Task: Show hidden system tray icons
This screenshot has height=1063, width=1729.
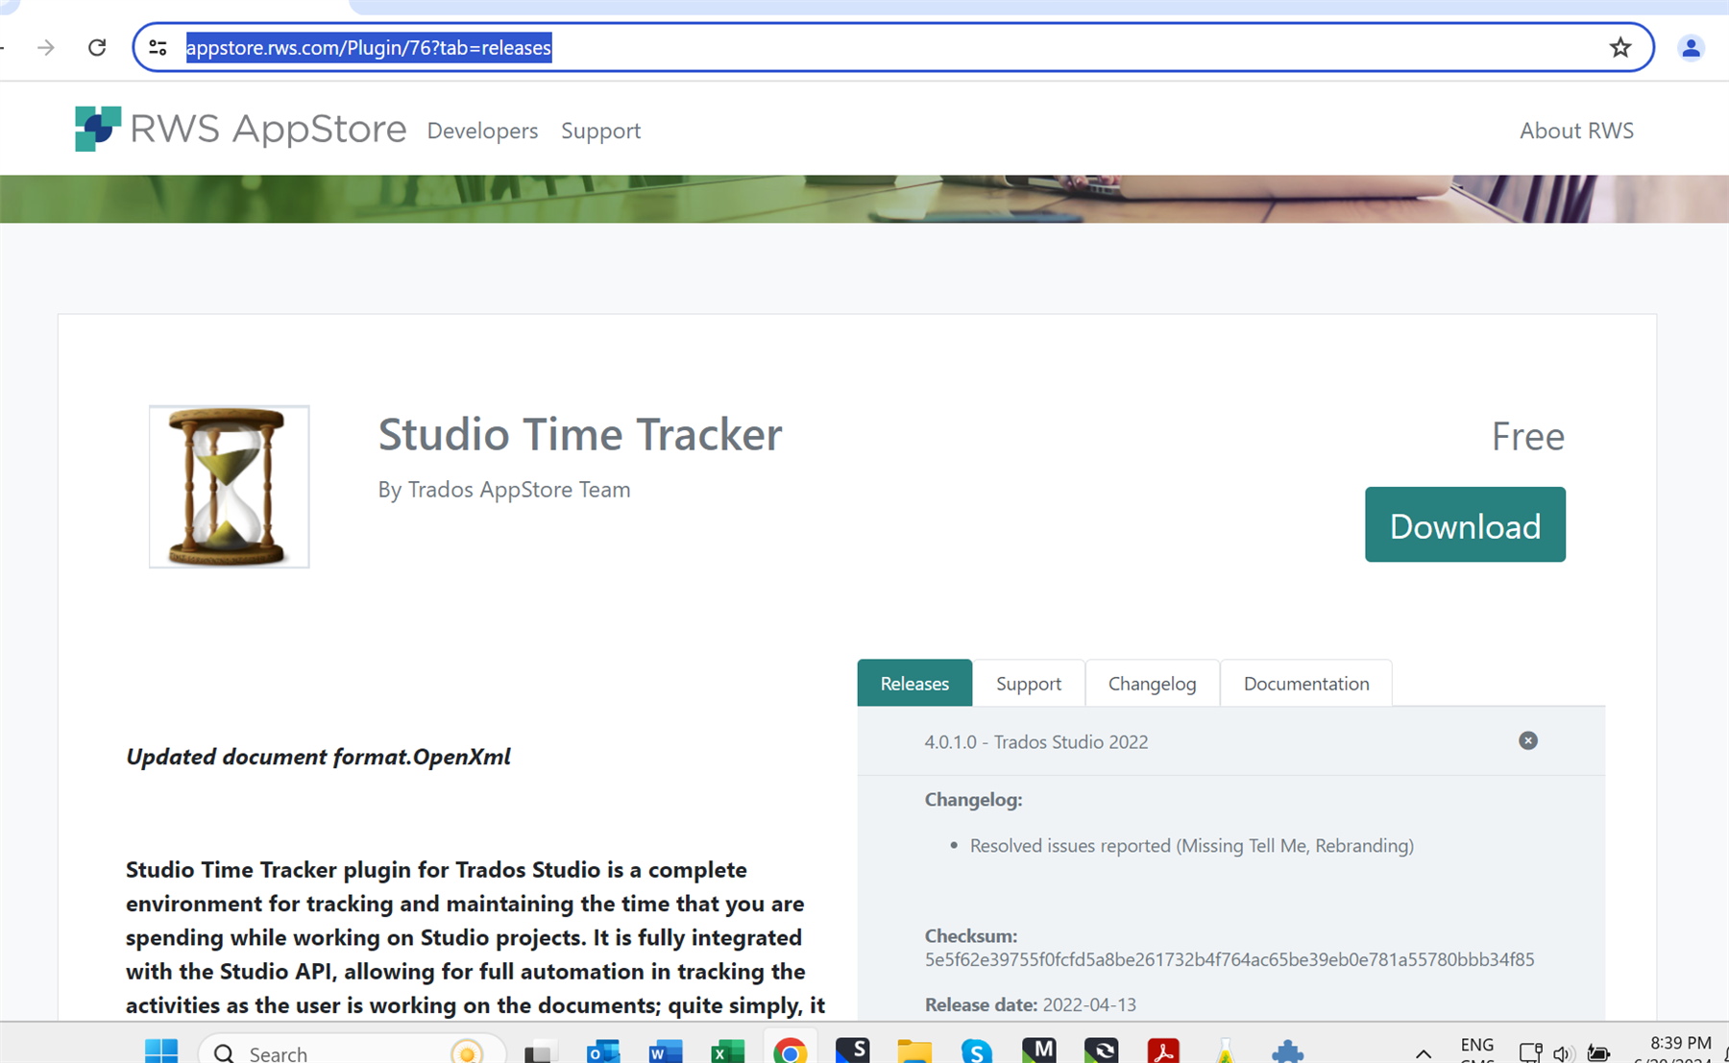Action: [1424, 1053]
